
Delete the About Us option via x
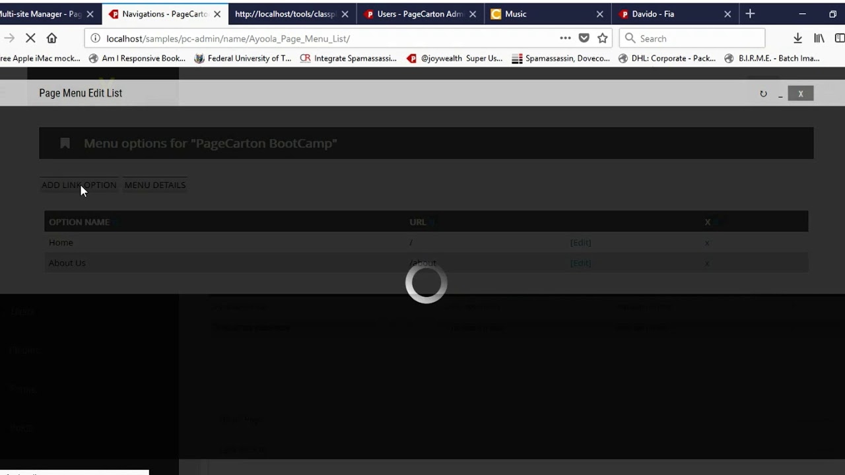point(707,263)
